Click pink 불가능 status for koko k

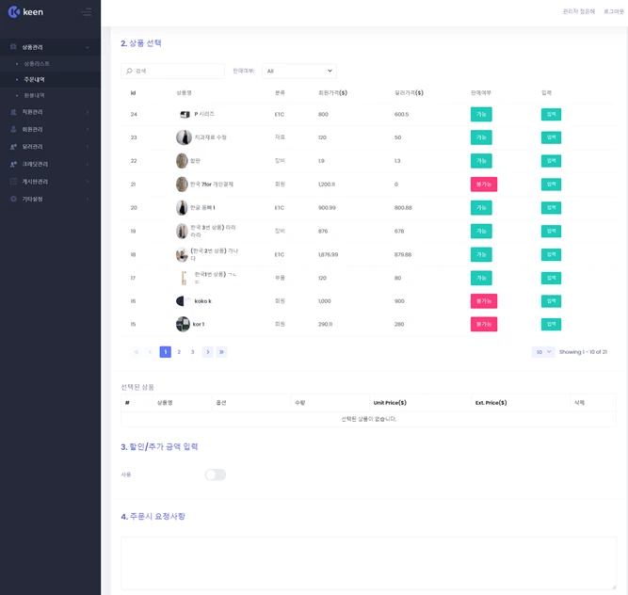tap(484, 301)
